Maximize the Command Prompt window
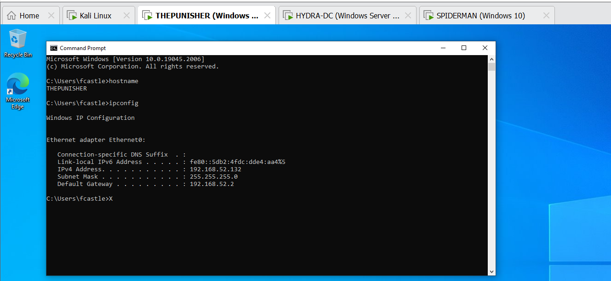Screen dimensions: 611x281 [464, 48]
